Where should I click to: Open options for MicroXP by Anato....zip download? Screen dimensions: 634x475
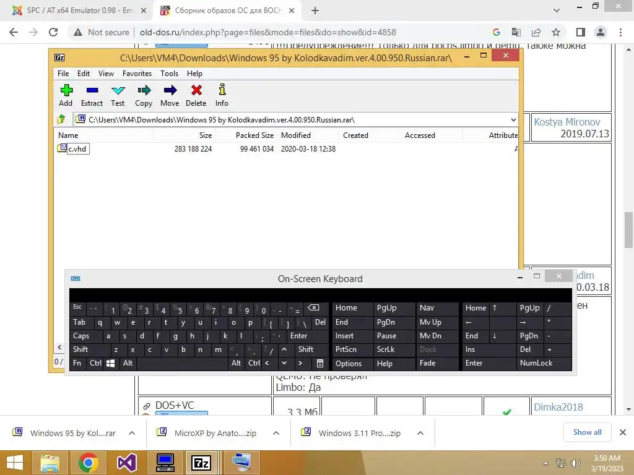(x=276, y=433)
